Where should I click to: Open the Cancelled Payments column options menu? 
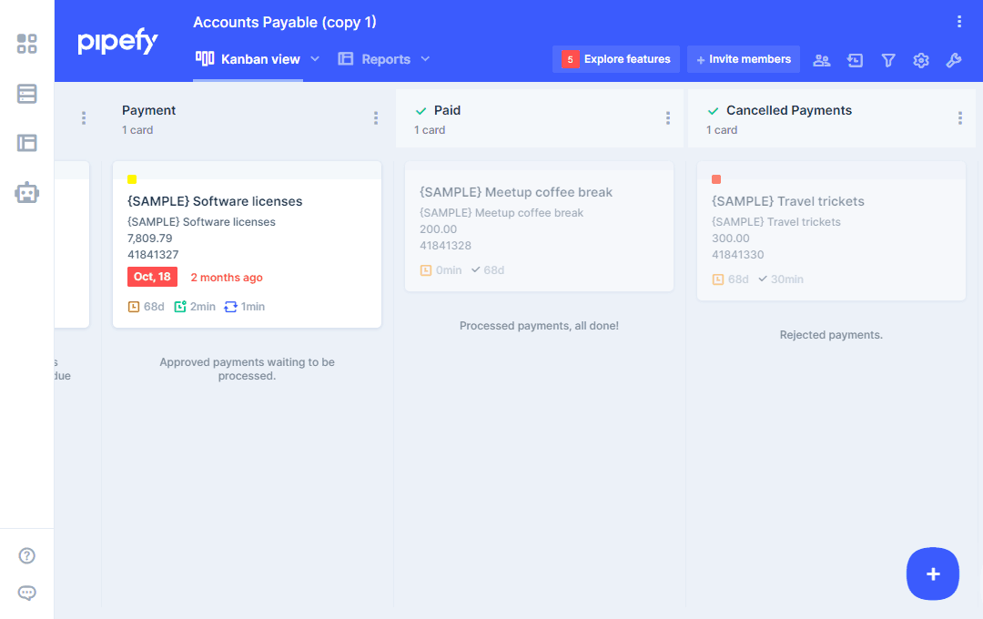[960, 118]
